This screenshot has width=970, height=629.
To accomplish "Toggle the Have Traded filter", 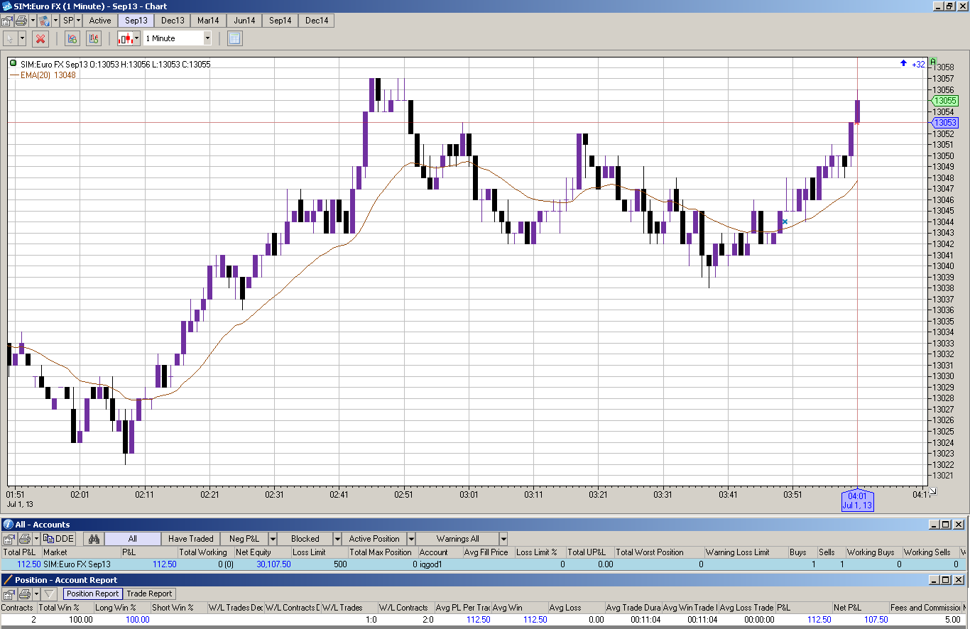I will click(x=191, y=539).
